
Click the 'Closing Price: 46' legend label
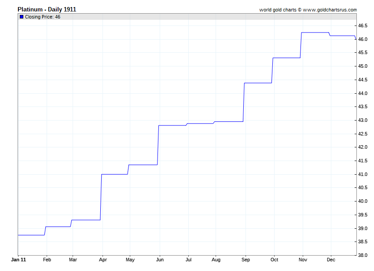(x=43, y=17)
